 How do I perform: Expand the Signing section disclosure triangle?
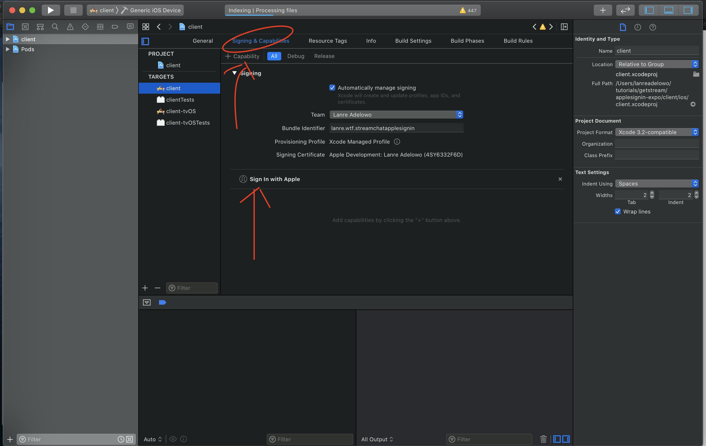coord(234,72)
